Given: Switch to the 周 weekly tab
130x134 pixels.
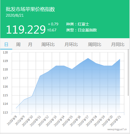Looking at the screenshot, I should 18,44.
